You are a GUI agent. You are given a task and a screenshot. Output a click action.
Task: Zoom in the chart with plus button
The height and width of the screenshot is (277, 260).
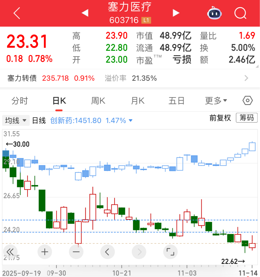(45, 252)
